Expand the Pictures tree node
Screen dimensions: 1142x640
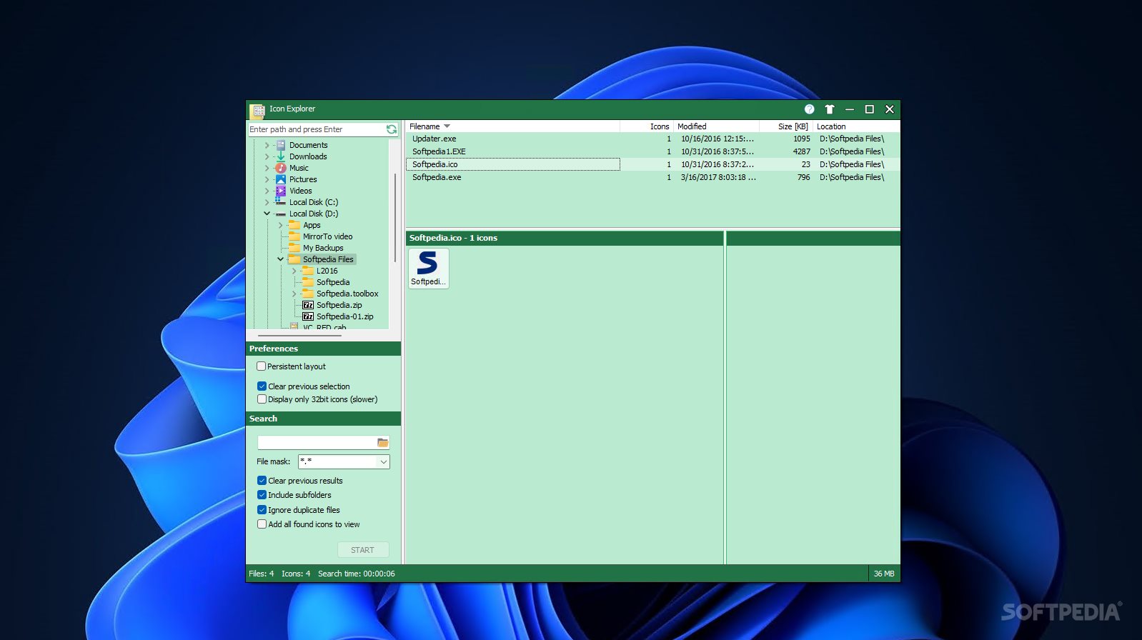tap(267, 179)
